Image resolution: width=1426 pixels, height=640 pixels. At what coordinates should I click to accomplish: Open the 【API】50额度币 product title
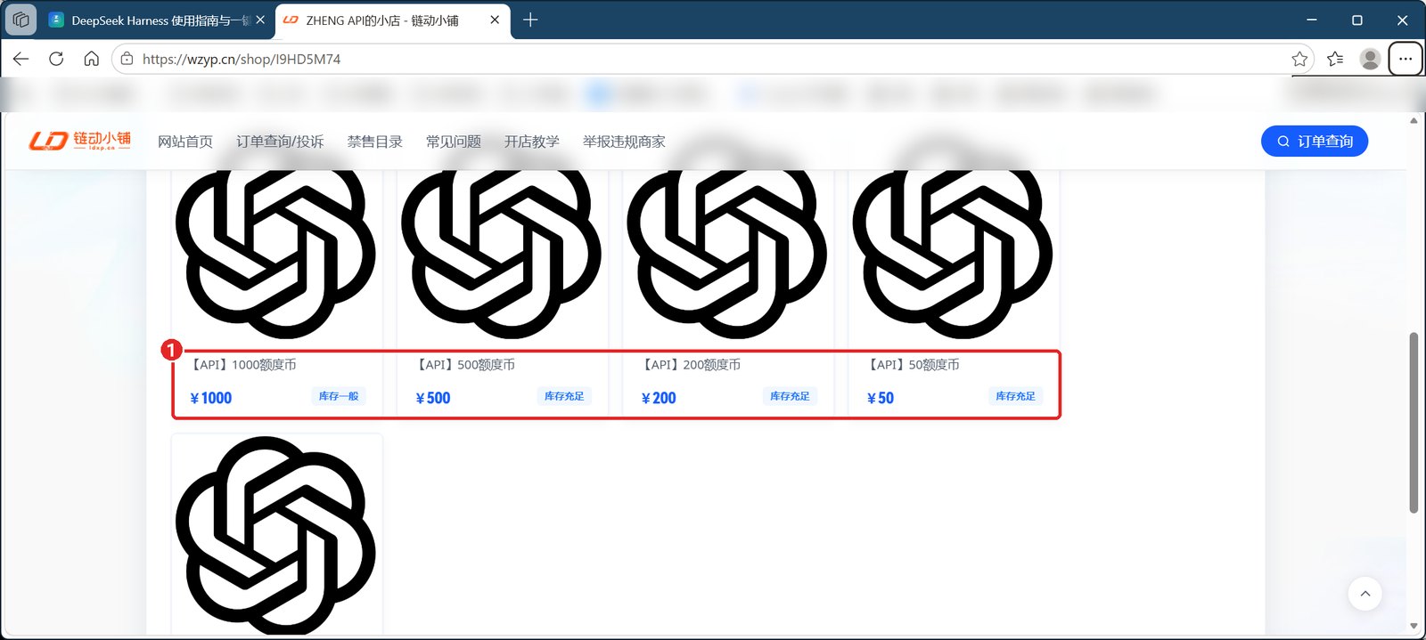click(915, 365)
